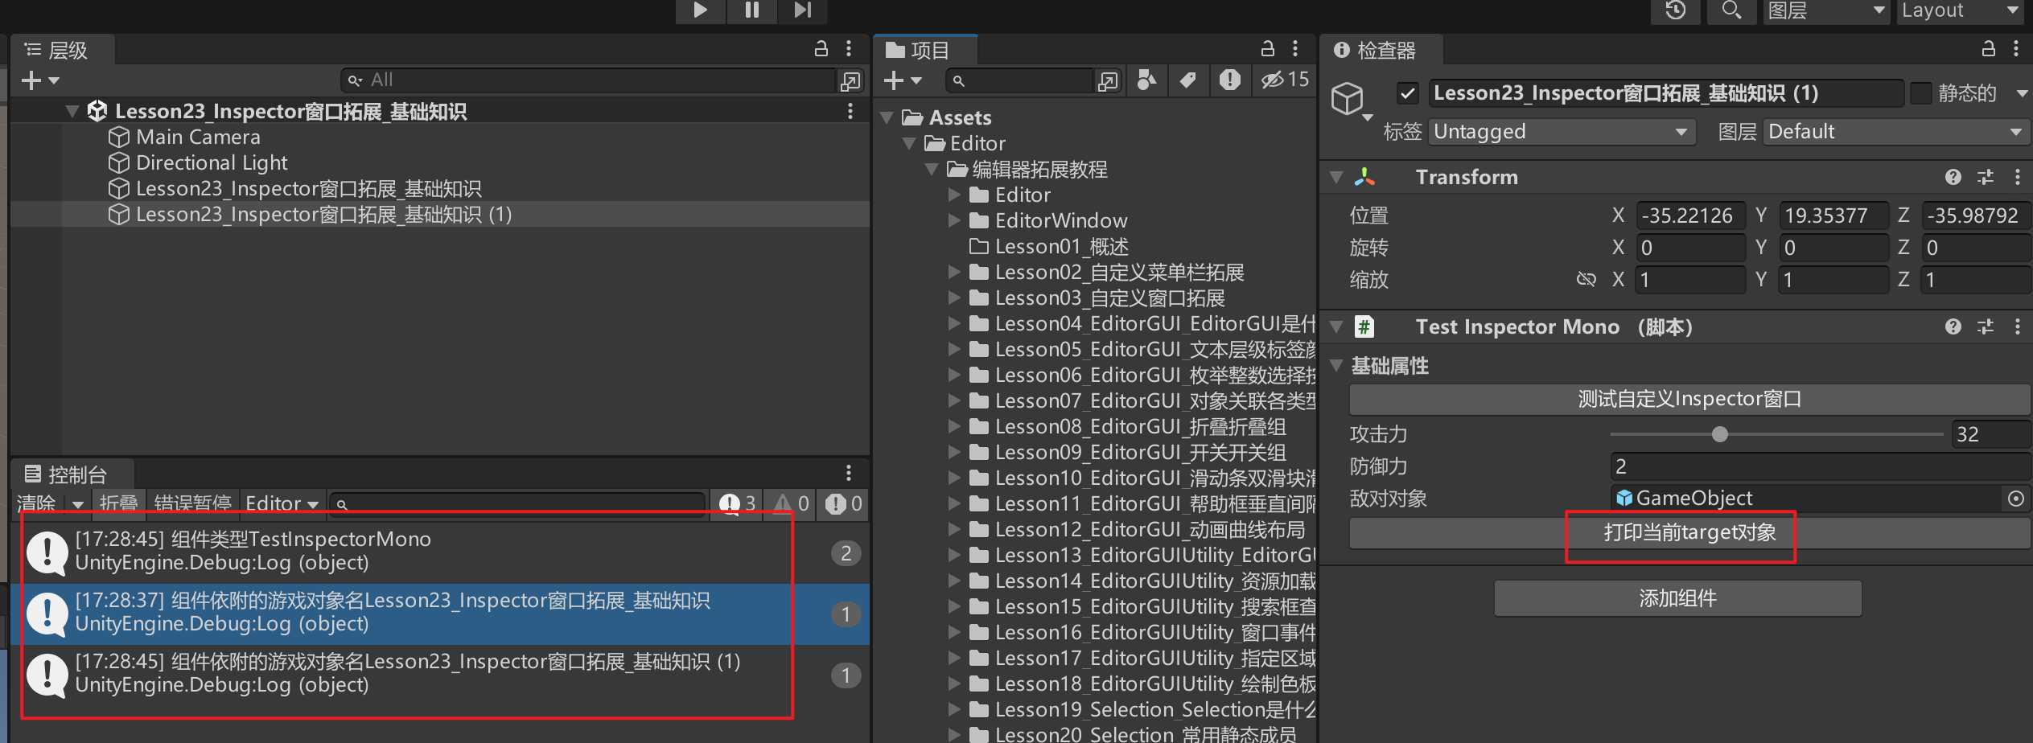The width and height of the screenshot is (2033, 743).
Task: Click the 打印当前target对象 button
Action: (x=1689, y=533)
